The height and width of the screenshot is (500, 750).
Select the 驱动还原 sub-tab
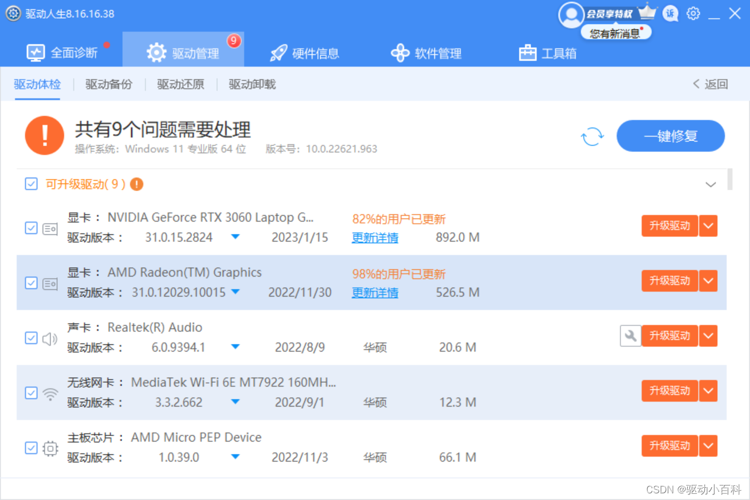pyautogui.click(x=181, y=84)
